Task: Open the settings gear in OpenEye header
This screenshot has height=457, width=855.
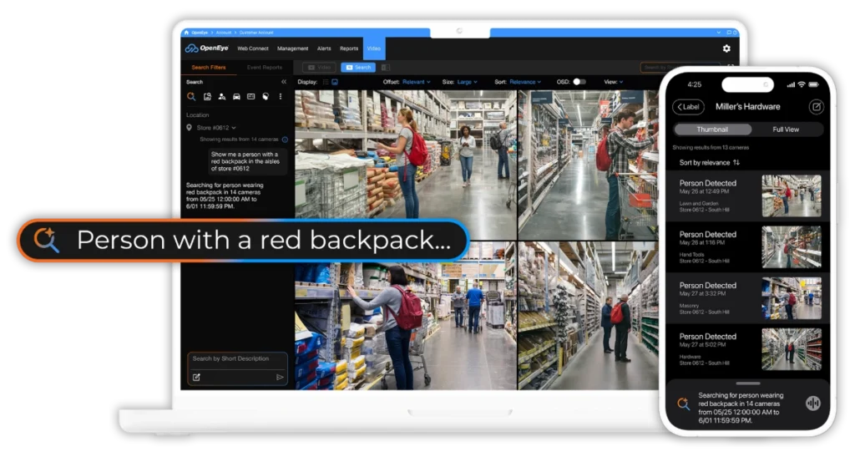Action: (726, 48)
